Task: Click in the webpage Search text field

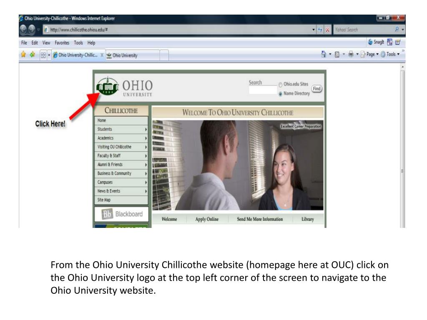Action: coord(263,90)
